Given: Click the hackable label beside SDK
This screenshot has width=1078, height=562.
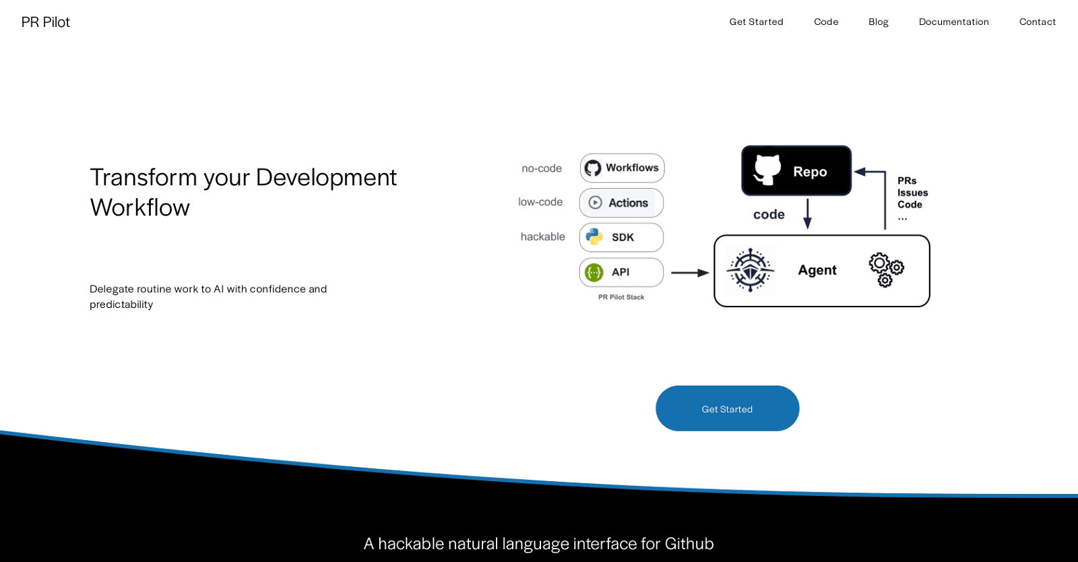Looking at the screenshot, I should (543, 237).
